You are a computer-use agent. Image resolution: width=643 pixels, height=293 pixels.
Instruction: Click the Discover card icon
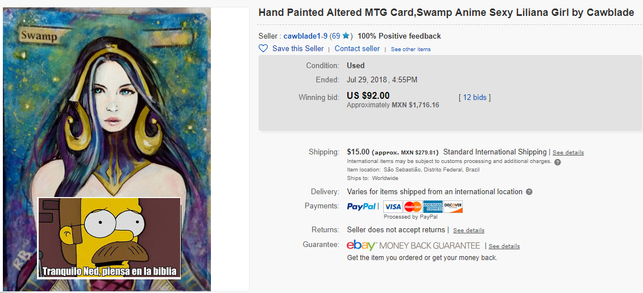tap(453, 207)
